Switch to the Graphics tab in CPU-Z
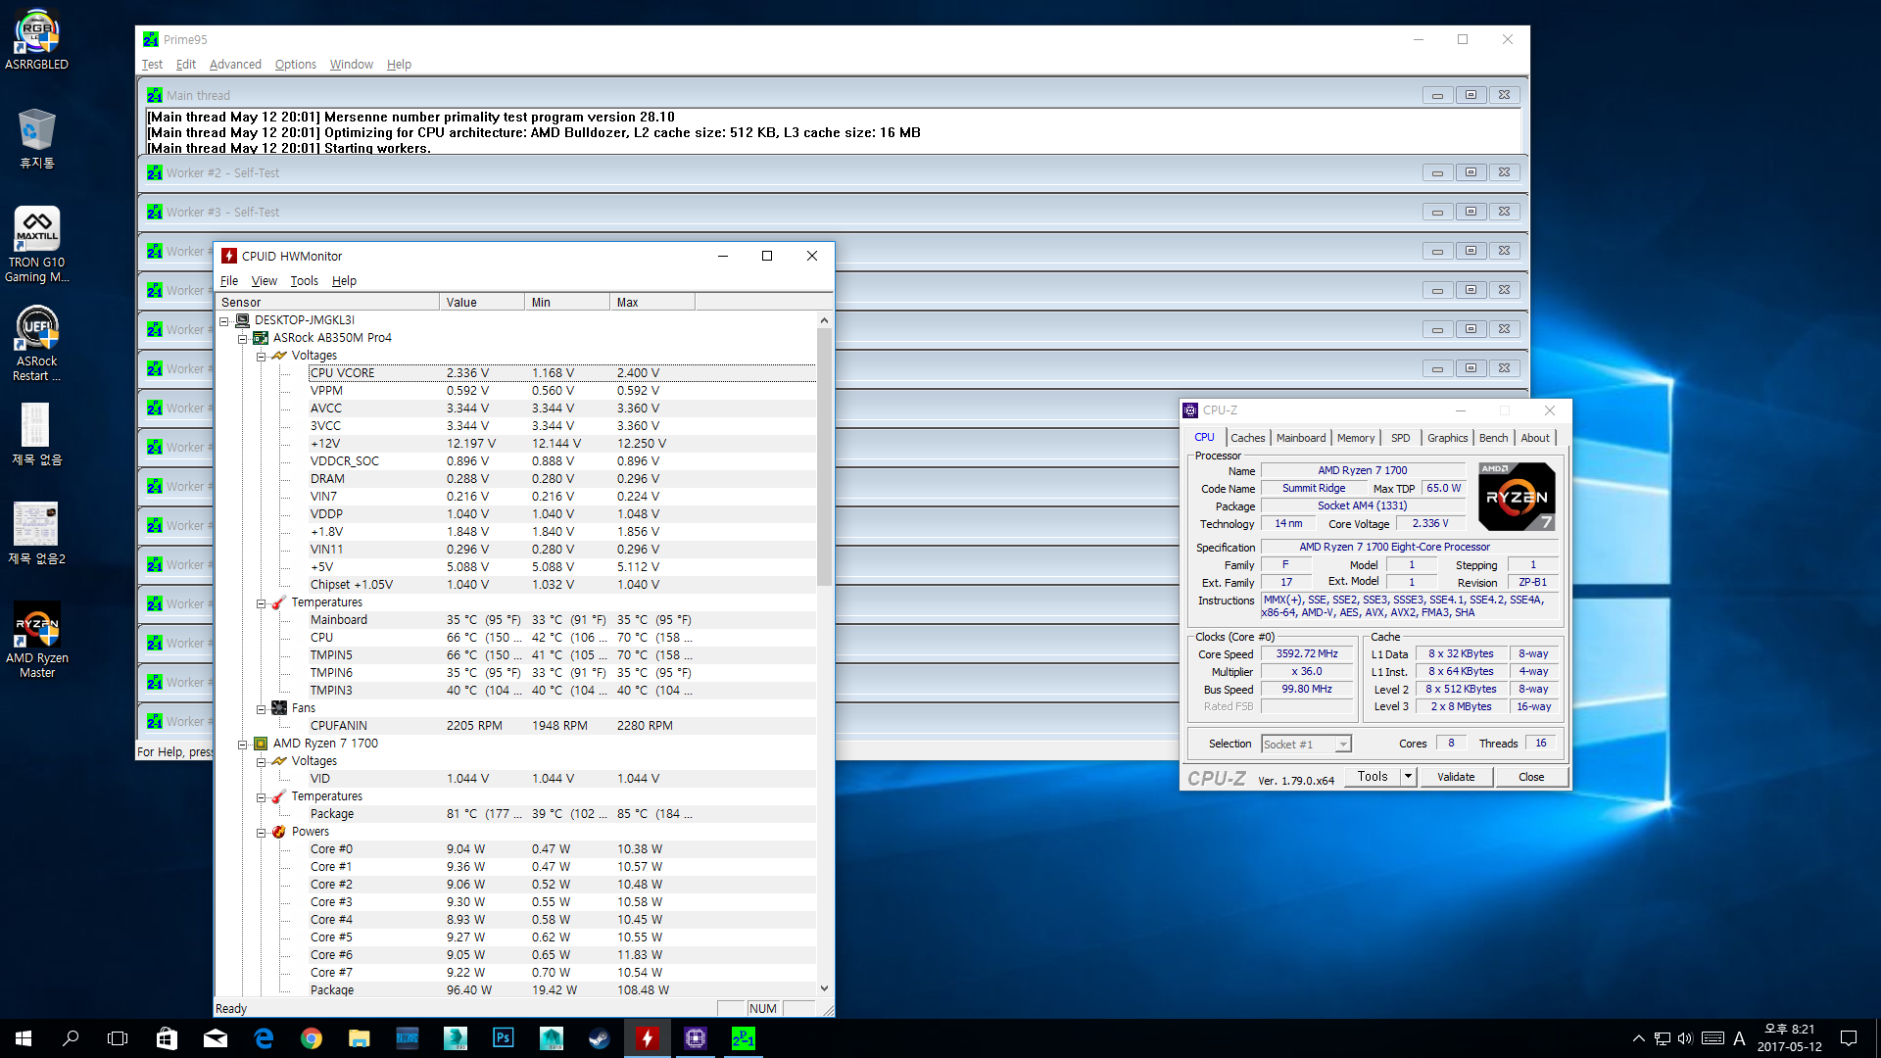Viewport: 1881px width, 1058px height. tap(1447, 438)
